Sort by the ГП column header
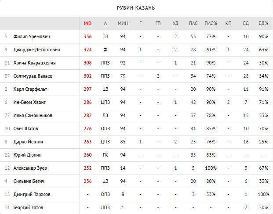The image size is (273, 214). pyautogui.click(x=158, y=23)
